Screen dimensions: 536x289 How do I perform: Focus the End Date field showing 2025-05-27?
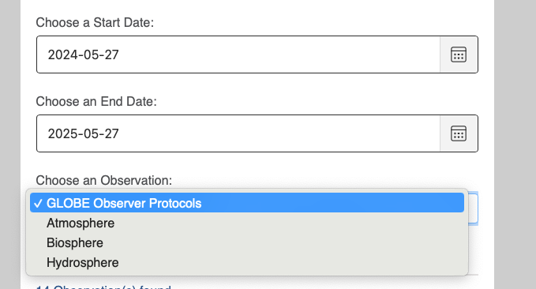(238, 133)
